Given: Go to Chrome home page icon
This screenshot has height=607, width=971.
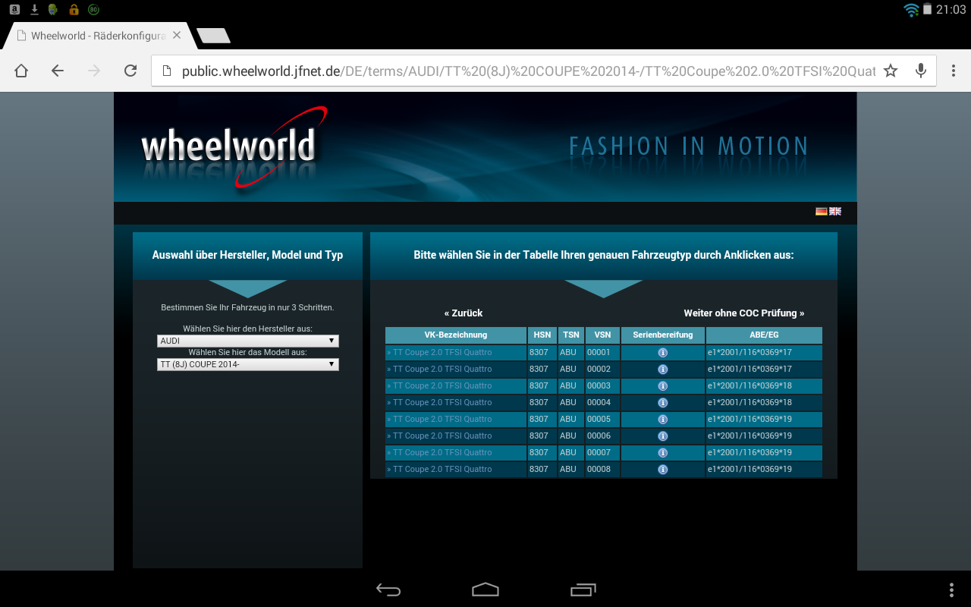Looking at the screenshot, I should (21, 71).
